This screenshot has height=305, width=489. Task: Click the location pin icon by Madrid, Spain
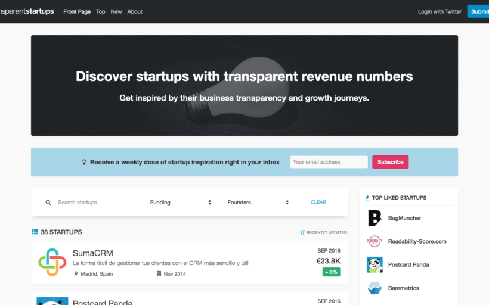[76, 273]
